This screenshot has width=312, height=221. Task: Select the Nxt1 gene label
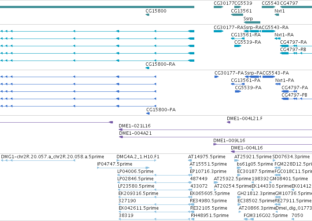pos(280,11)
